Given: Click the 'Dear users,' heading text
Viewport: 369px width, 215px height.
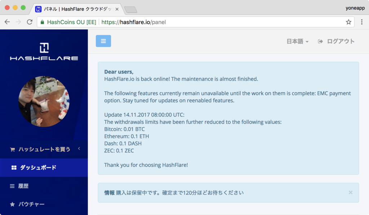Looking at the screenshot, I should (x=119, y=72).
